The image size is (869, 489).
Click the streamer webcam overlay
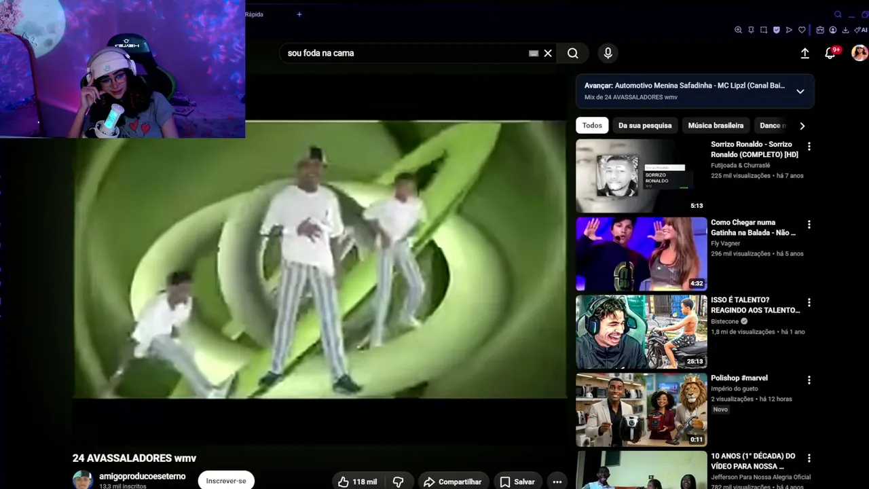pos(122,69)
